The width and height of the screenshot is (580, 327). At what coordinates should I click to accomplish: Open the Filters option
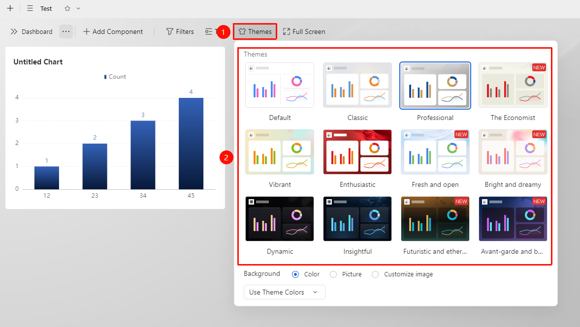point(180,31)
